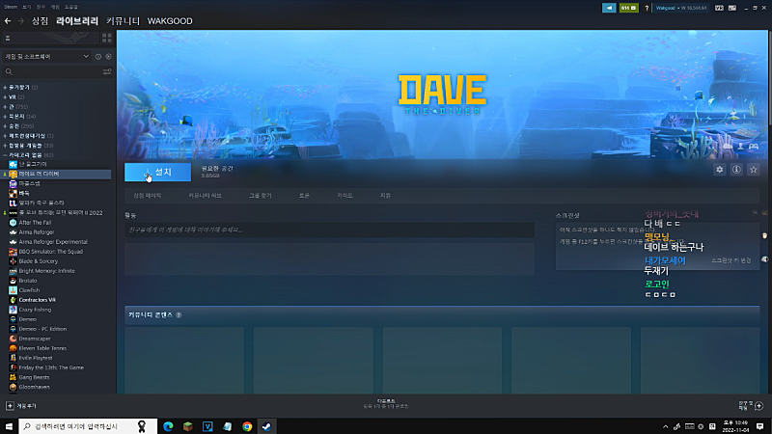Show game info via the circled i icon
The height and width of the screenshot is (434, 772).
coord(736,170)
